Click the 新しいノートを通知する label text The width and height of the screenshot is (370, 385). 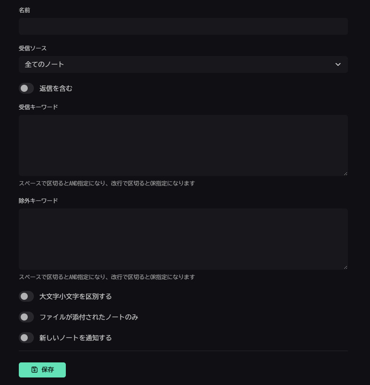[76, 338]
